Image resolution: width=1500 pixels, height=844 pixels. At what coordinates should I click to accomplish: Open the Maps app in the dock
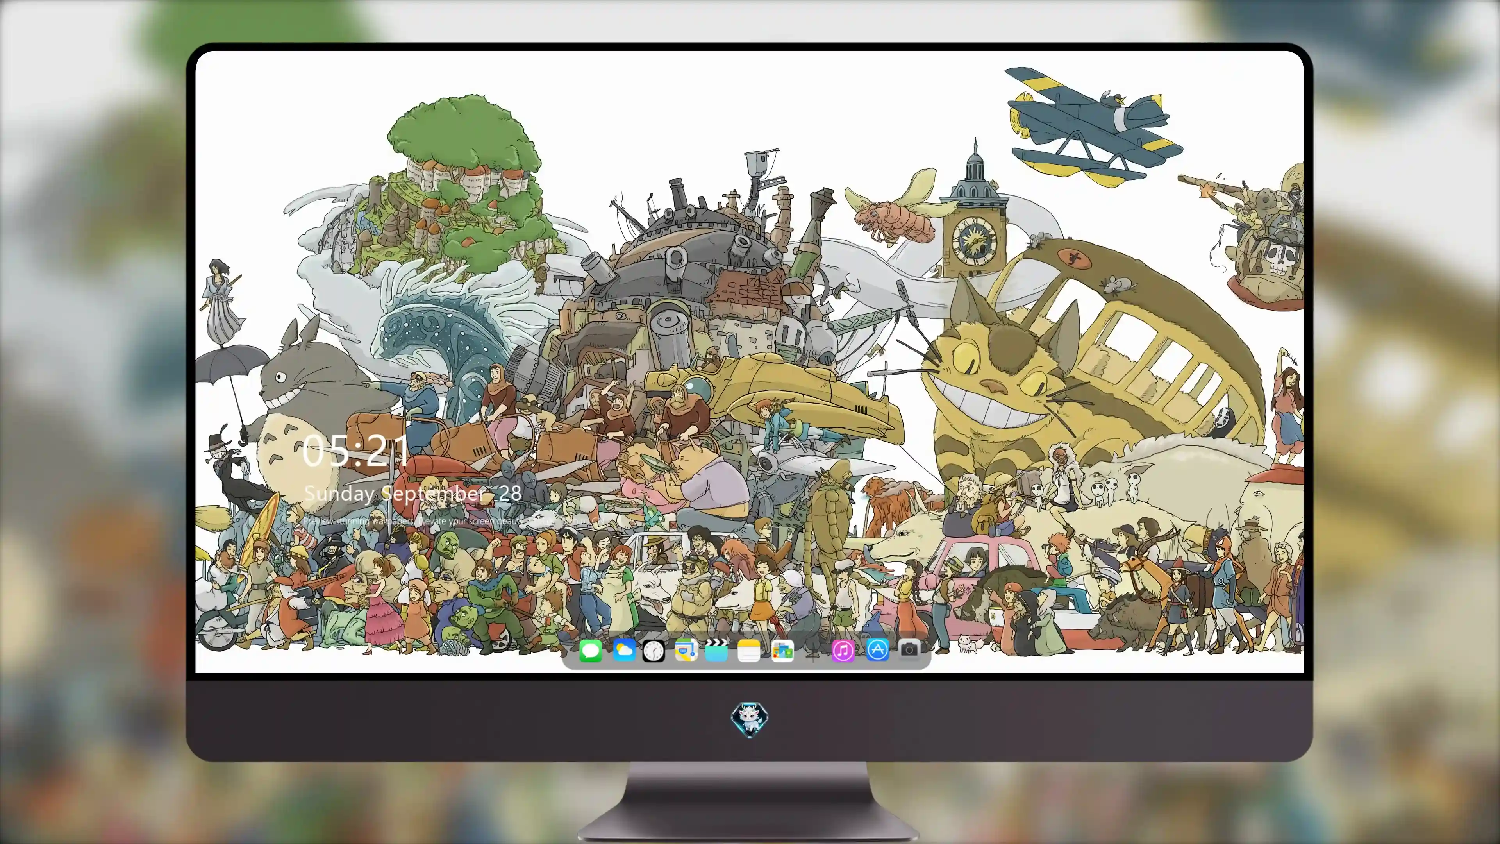coord(686,650)
